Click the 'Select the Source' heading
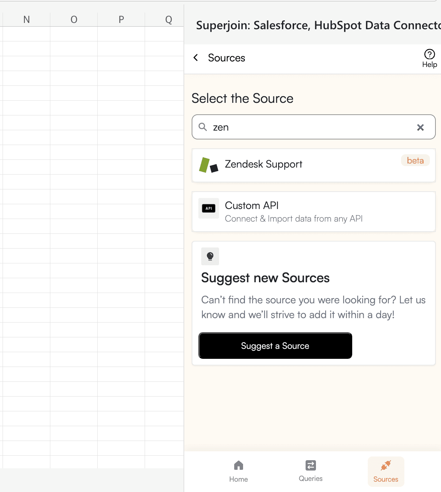 242,98
